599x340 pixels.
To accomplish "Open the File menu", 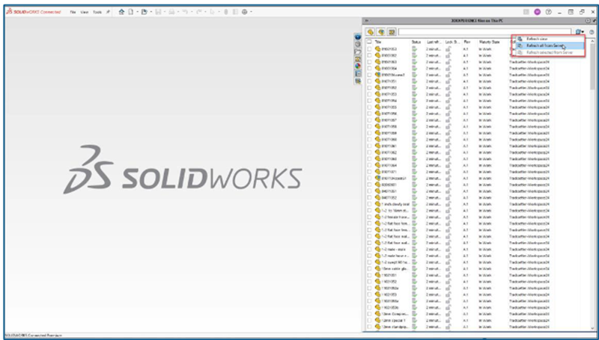I will pos(73,13).
